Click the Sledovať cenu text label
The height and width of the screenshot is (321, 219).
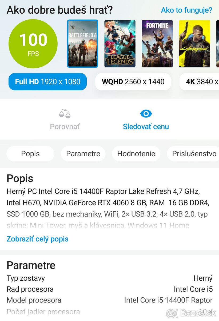pyautogui.click(x=146, y=127)
